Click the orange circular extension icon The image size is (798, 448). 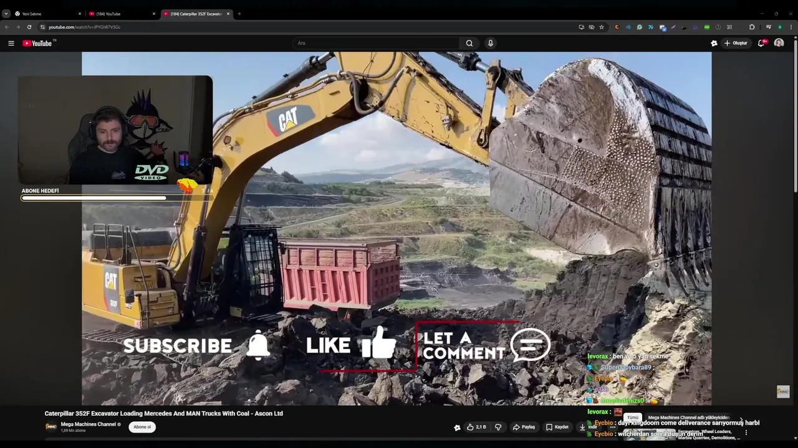click(x=617, y=27)
